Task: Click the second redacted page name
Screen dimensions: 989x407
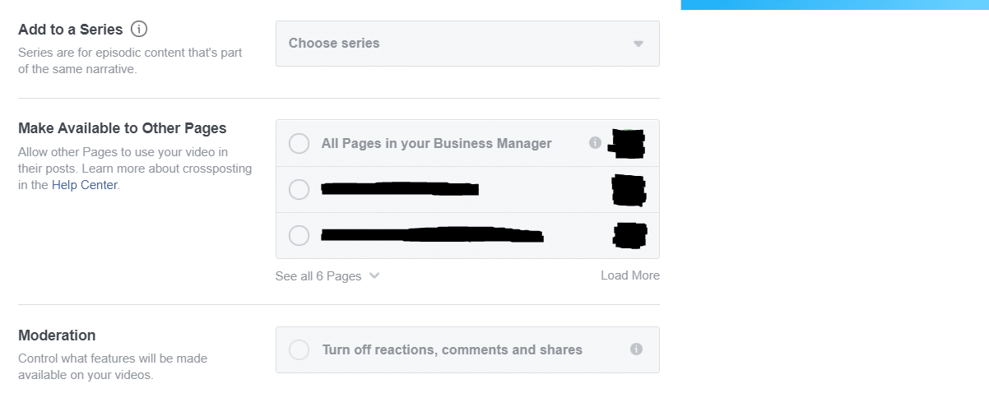Action: [432, 235]
